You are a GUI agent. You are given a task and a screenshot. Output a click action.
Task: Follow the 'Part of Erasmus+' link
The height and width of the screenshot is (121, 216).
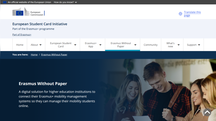[x=22, y=35]
